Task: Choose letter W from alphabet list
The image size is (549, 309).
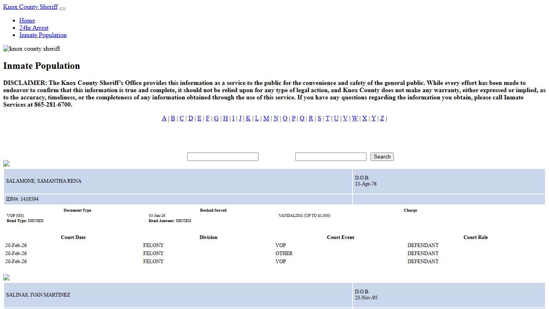Action: 355,118
